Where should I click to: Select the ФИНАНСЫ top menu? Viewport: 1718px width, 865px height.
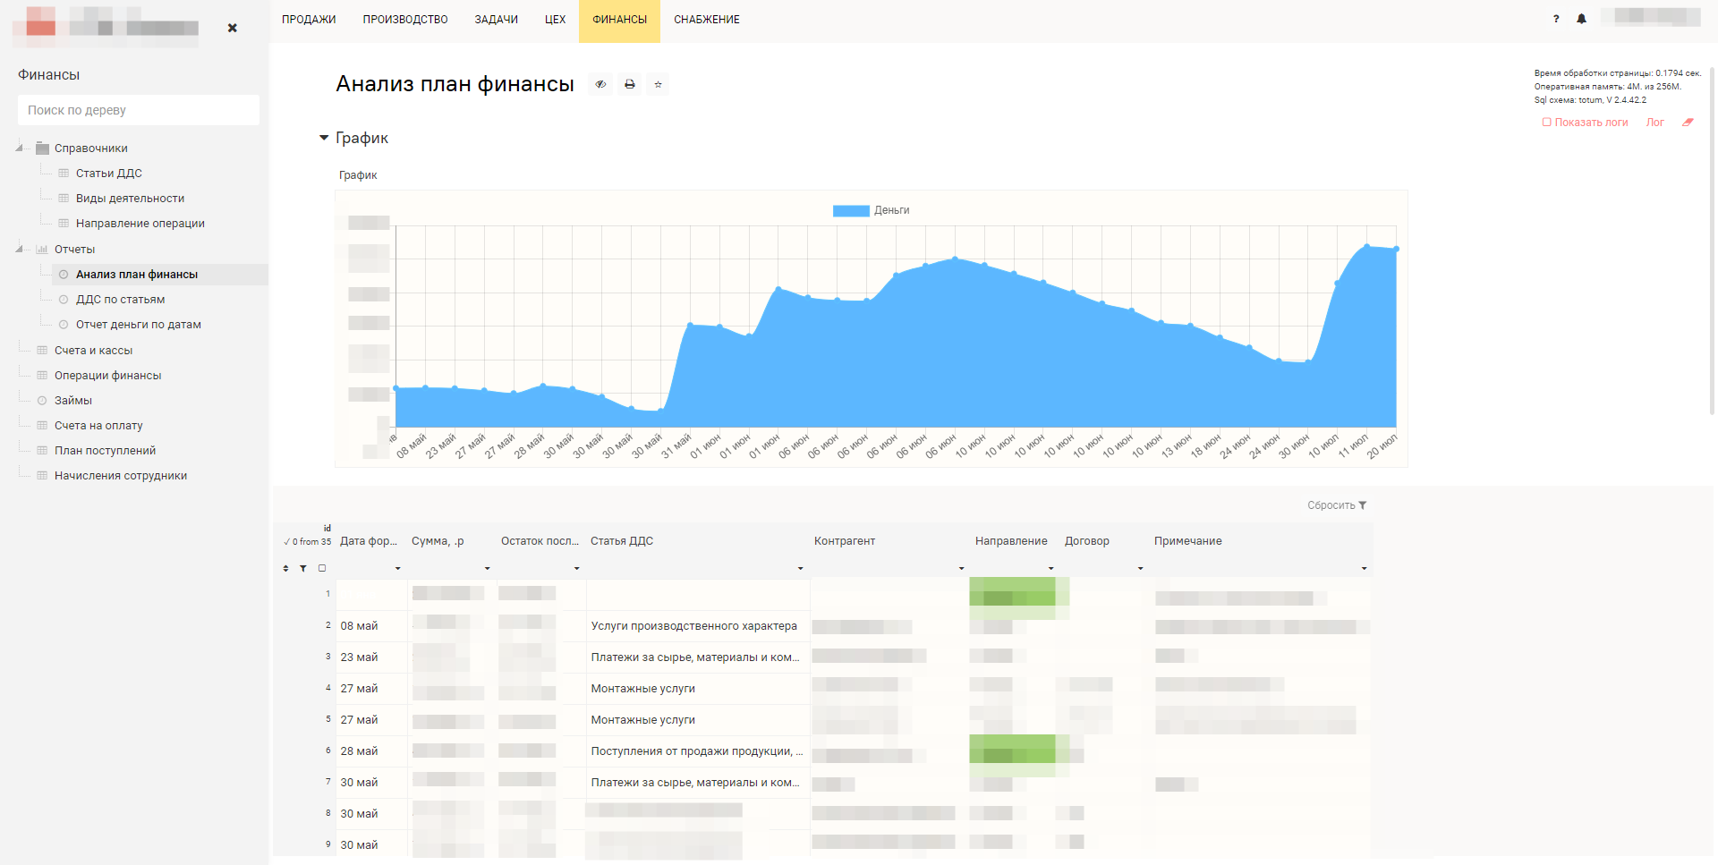(619, 20)
